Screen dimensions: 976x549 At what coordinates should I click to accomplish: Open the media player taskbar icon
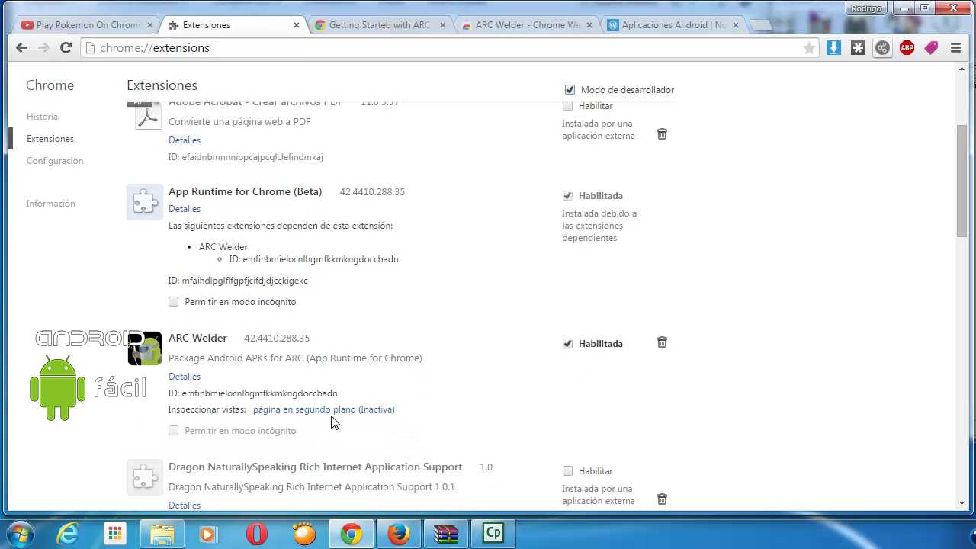(209, 534)
